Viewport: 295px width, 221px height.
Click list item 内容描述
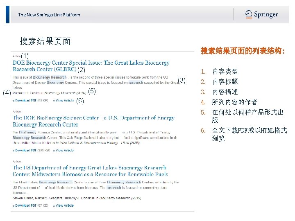(x=225, y=92)
